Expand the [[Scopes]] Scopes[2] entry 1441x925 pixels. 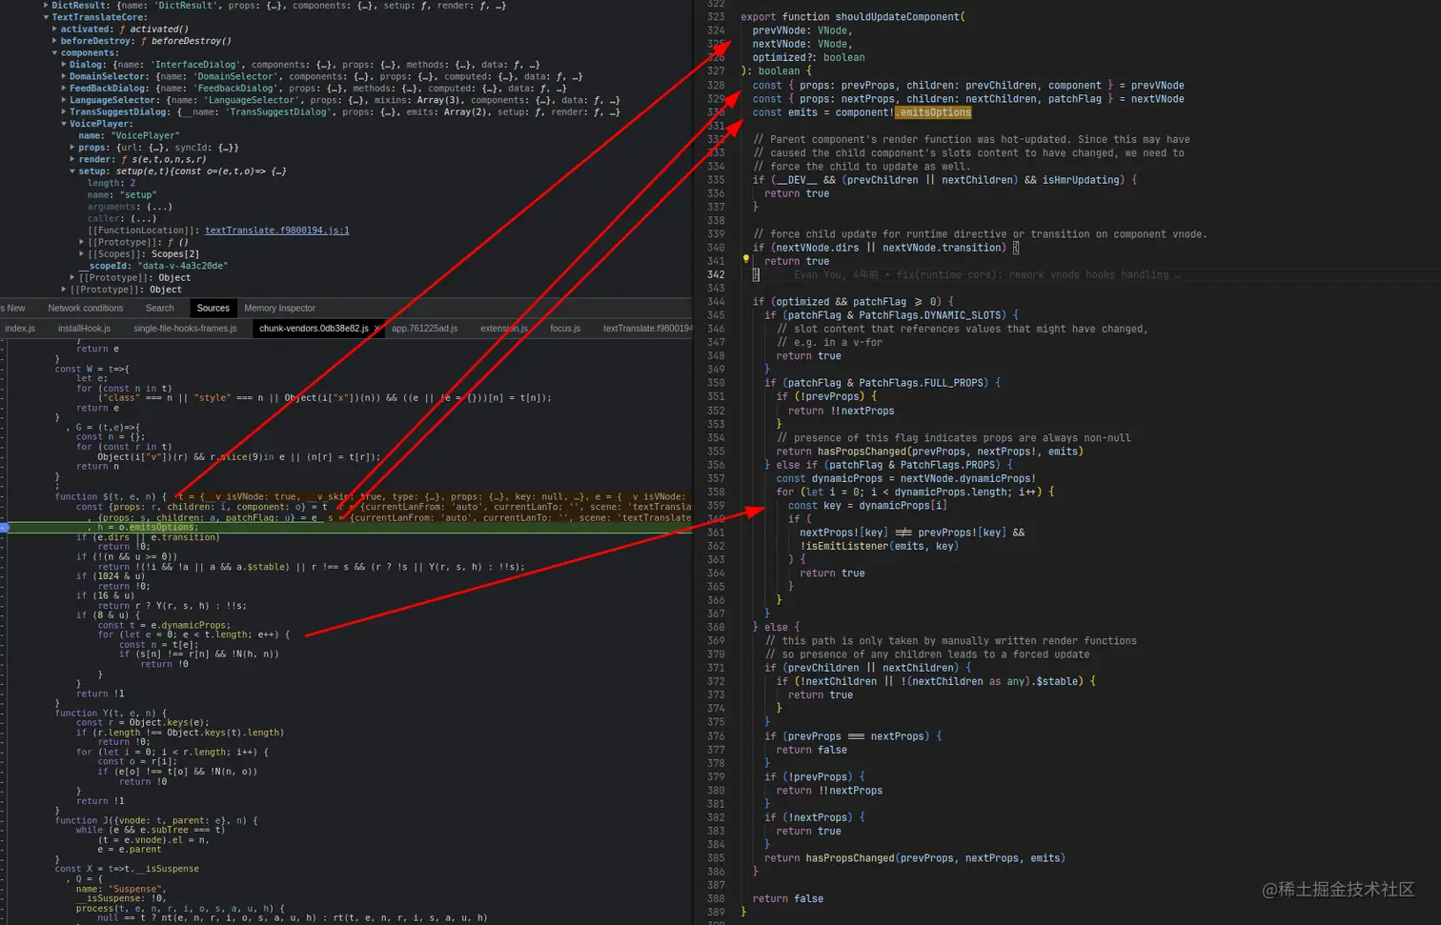click(x=82, y=254)
